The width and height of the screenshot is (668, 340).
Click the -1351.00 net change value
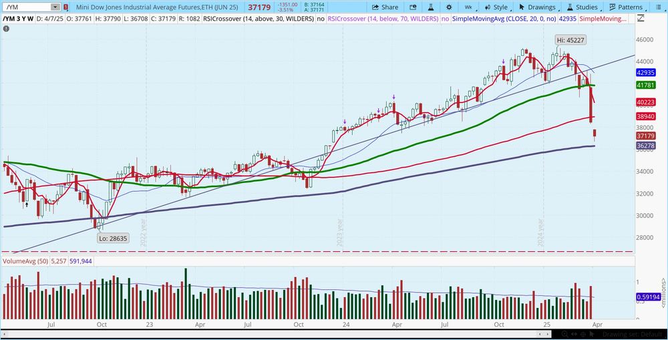pos(287,5)
